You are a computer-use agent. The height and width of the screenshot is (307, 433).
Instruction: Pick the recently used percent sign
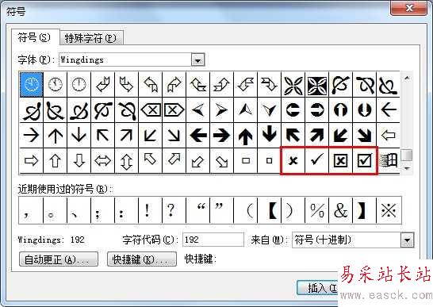pyautogui.click(x=316, y=210)
